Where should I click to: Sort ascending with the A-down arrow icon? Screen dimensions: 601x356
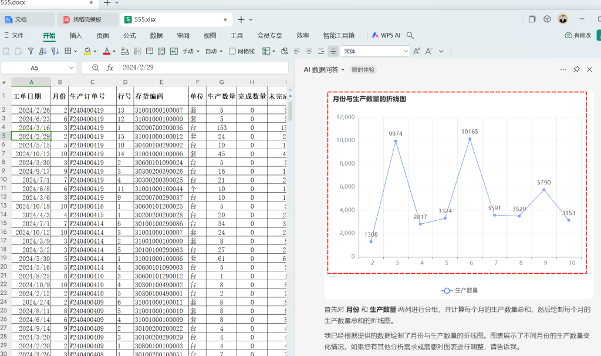(x=43, y=51)
